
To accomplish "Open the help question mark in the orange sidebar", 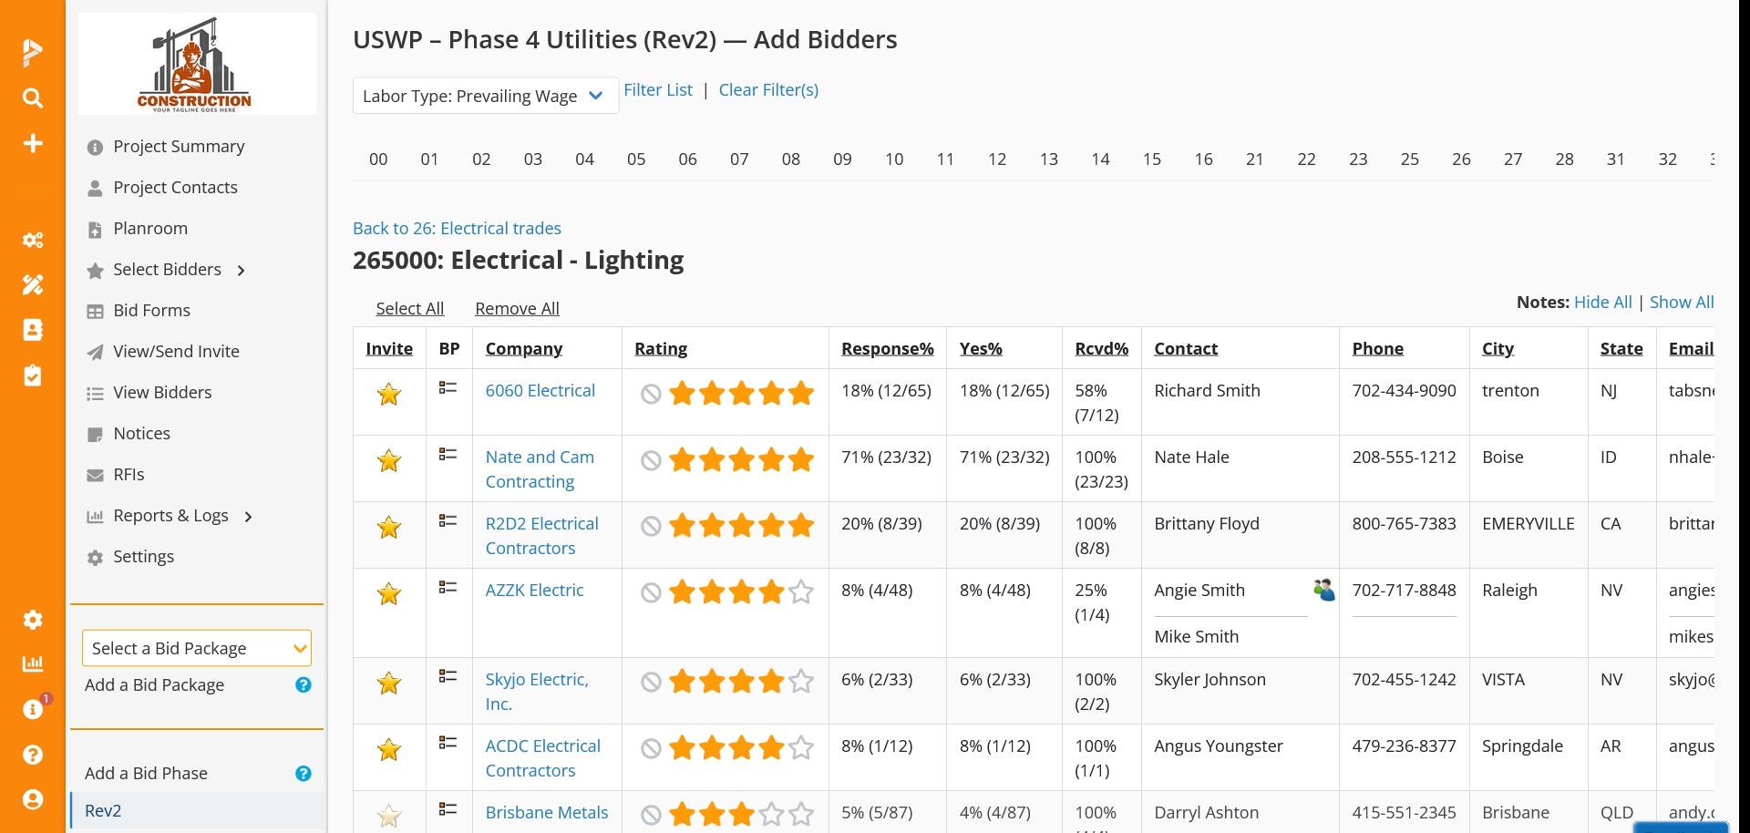I will 33,755.
